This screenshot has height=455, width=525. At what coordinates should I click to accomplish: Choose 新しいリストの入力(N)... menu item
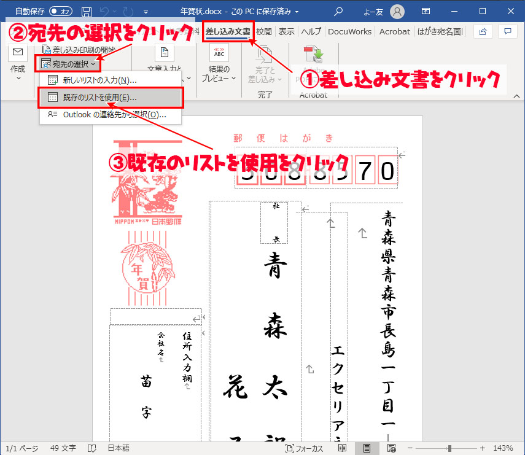point(111,80)
